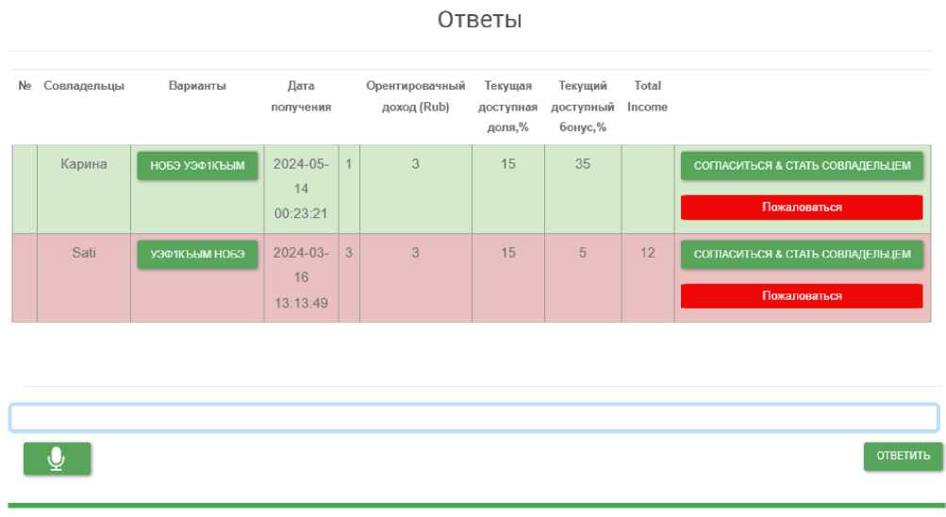The image size is (946, 517).
Task: Focus the empty reply text field
Action: pos(473,418)
